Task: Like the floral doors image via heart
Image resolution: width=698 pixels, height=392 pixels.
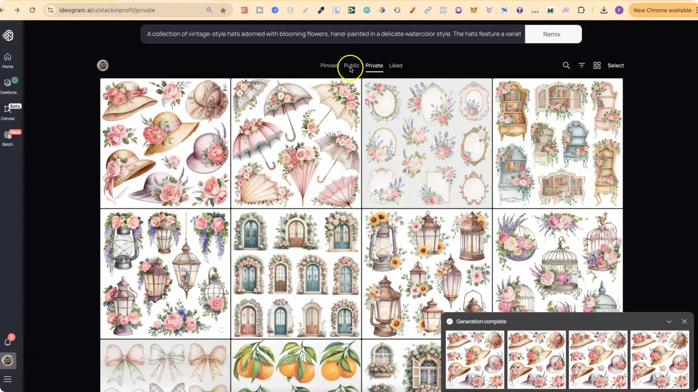Action: pos(352,330)
